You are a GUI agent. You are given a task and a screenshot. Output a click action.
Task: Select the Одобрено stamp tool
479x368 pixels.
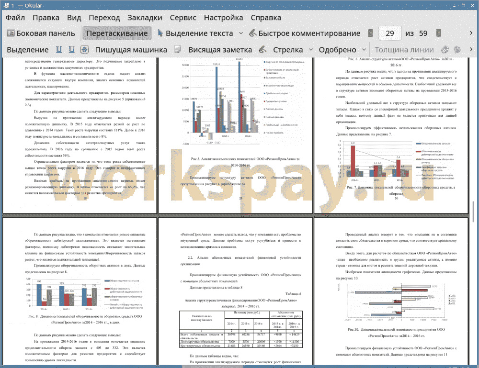point(337,50)
